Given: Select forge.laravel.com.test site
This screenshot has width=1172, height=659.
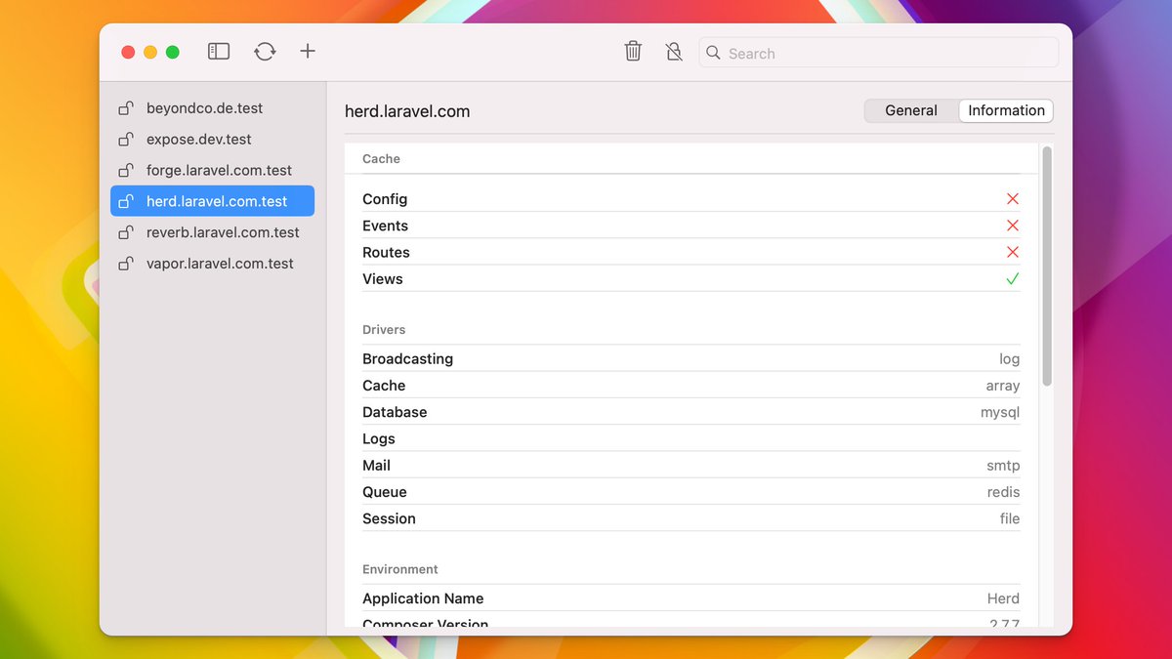Looking at the screenshot, I should [213, 170].
